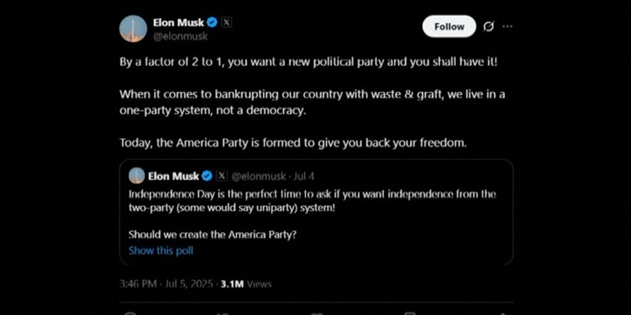Click the verified badge inside the quoted post
The width and height of the screenshot is (631, 315).
207,176
